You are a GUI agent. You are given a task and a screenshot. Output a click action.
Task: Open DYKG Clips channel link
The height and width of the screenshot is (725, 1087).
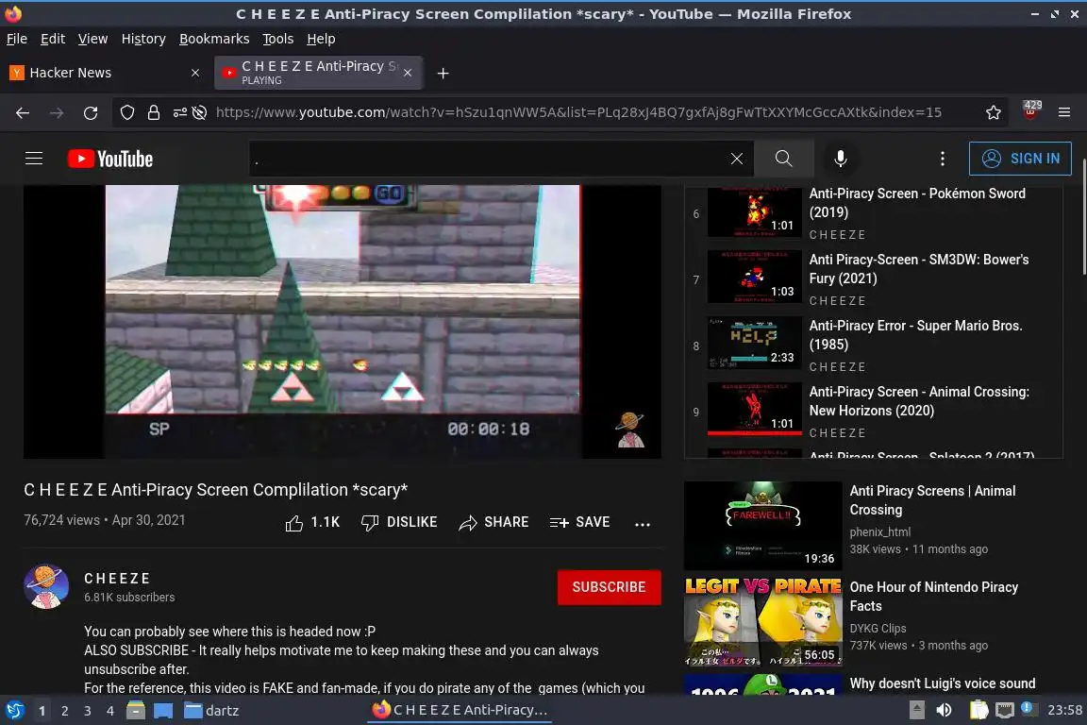pos(878,629)
